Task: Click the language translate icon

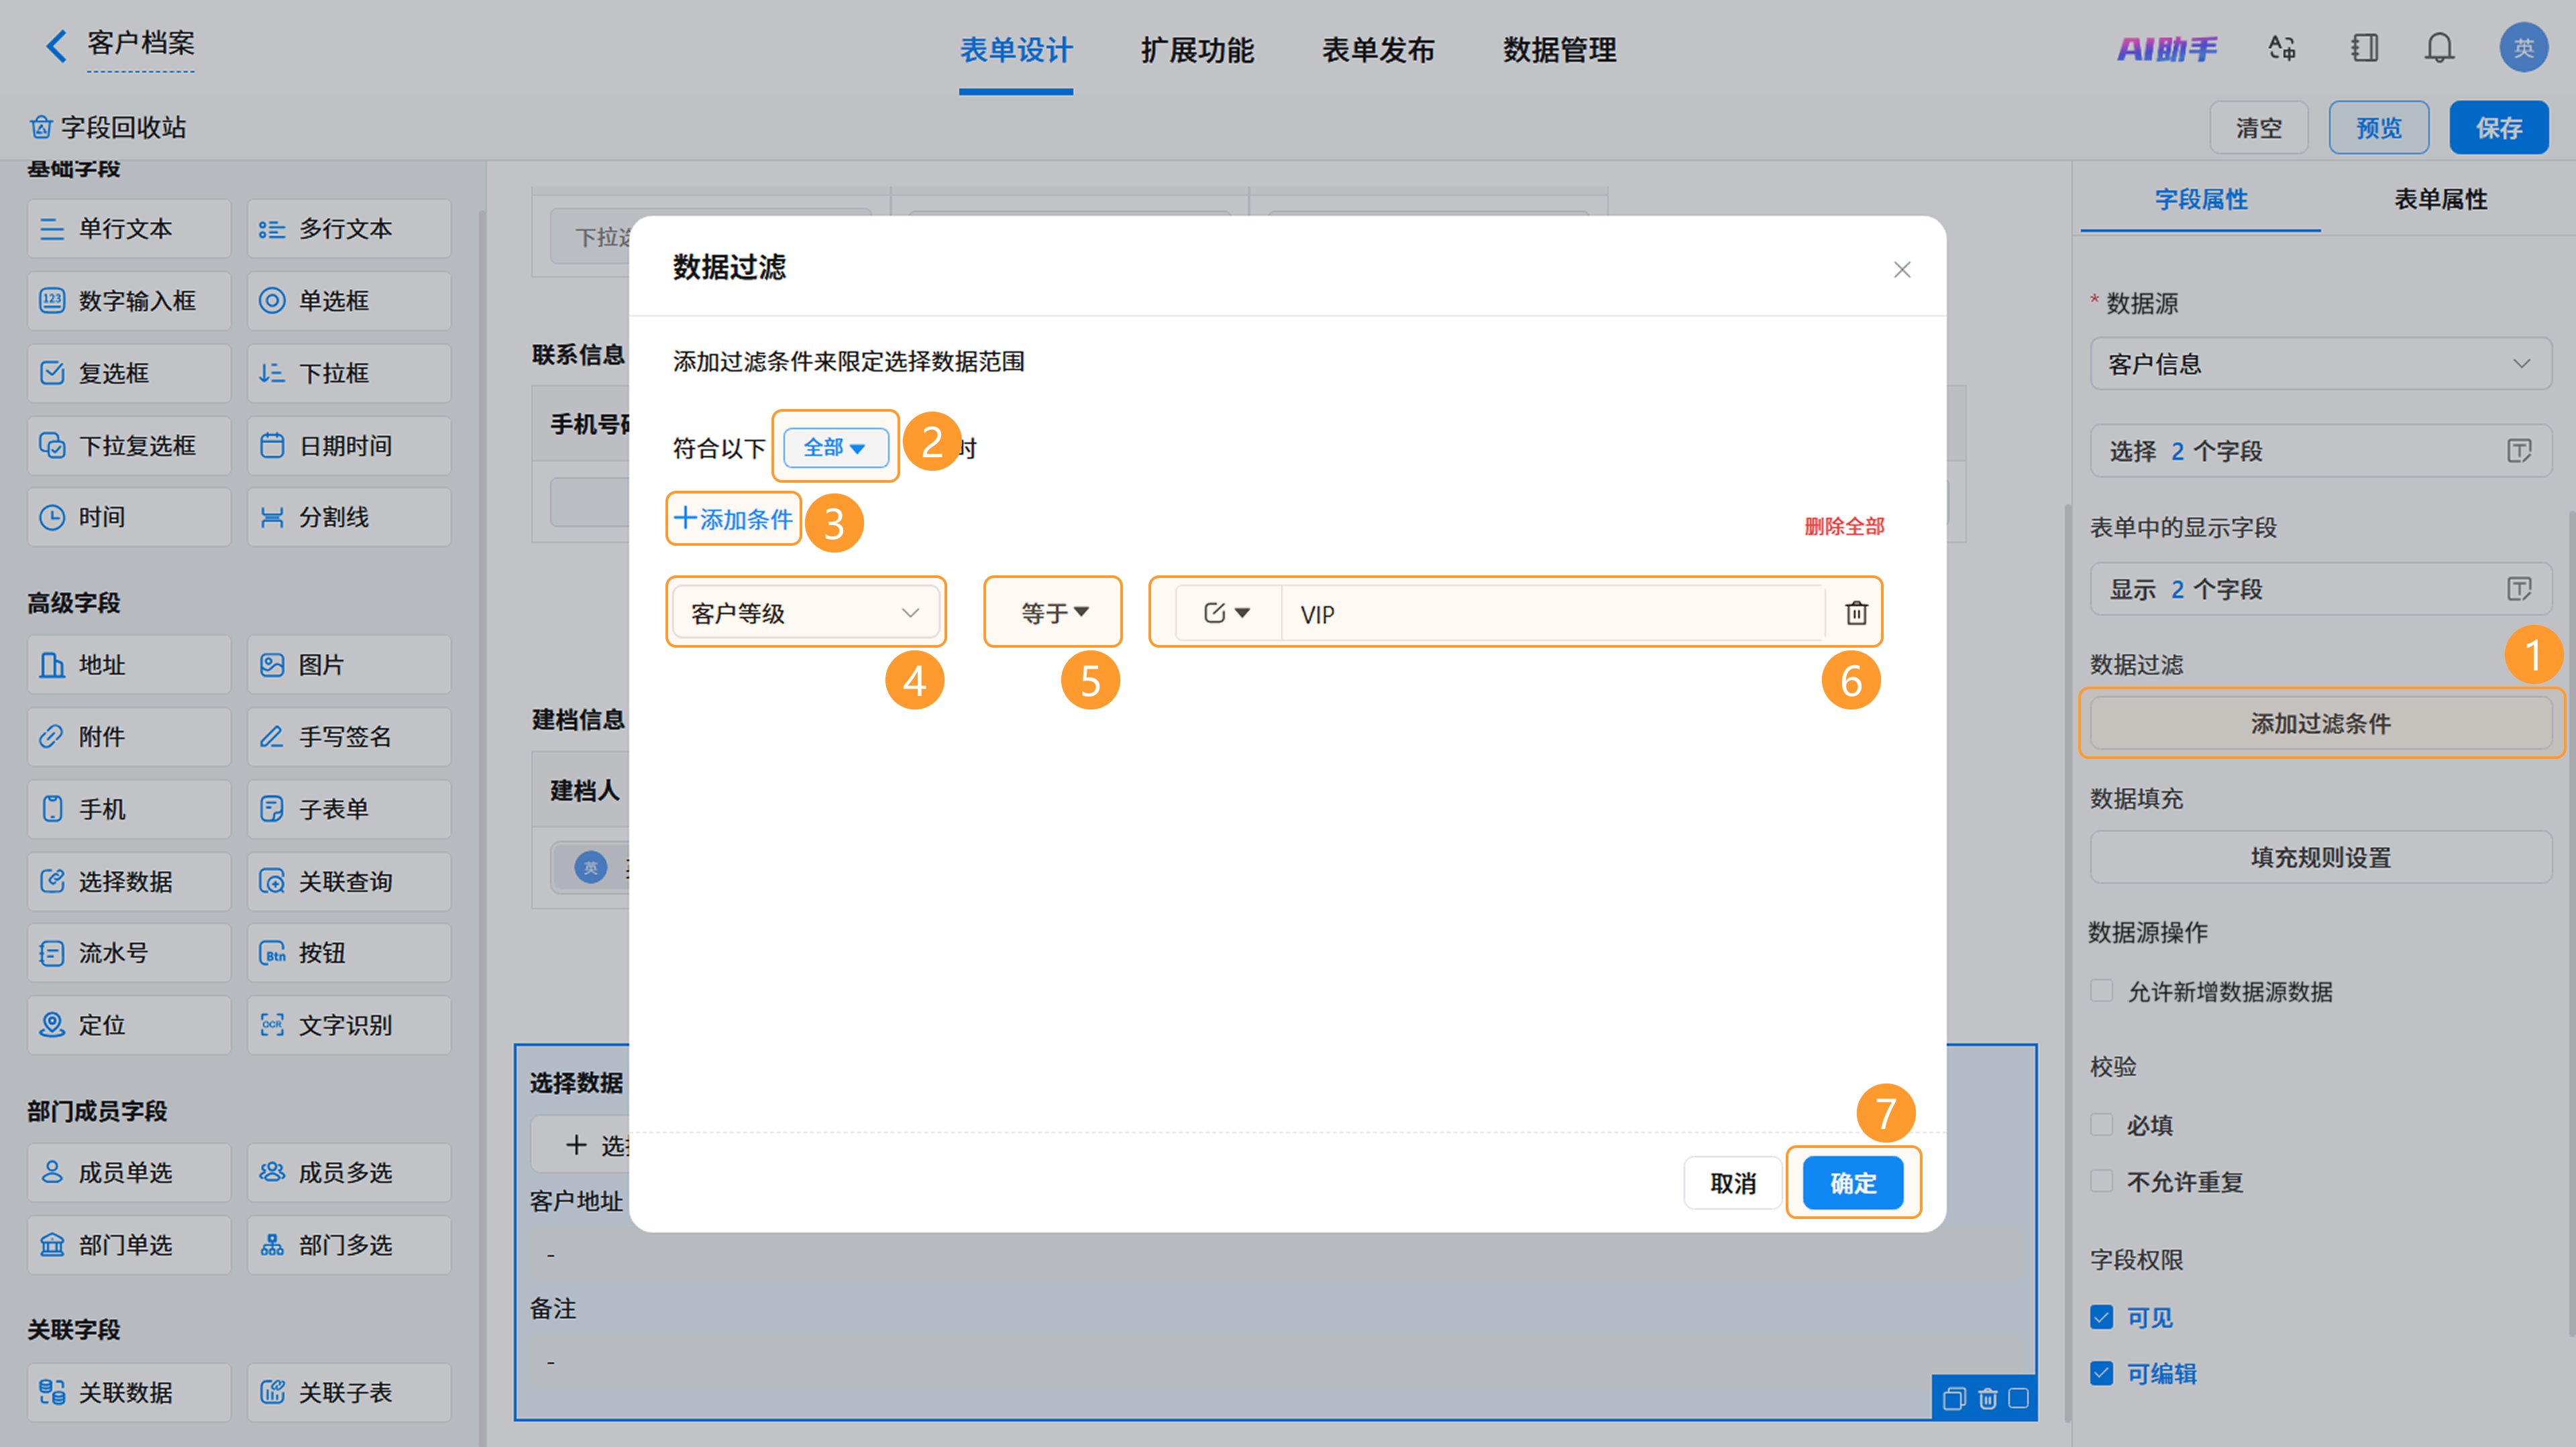Action: (2282, 48)
